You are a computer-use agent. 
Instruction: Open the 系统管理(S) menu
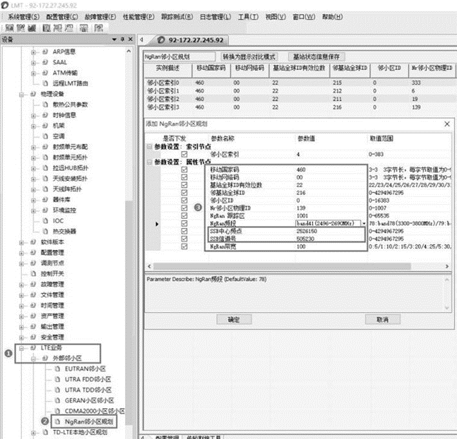(x=24, y=17)
